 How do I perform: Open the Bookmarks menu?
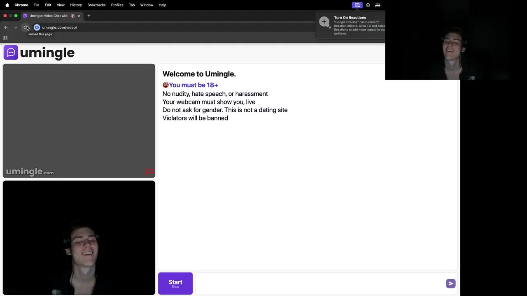[96, 5]
